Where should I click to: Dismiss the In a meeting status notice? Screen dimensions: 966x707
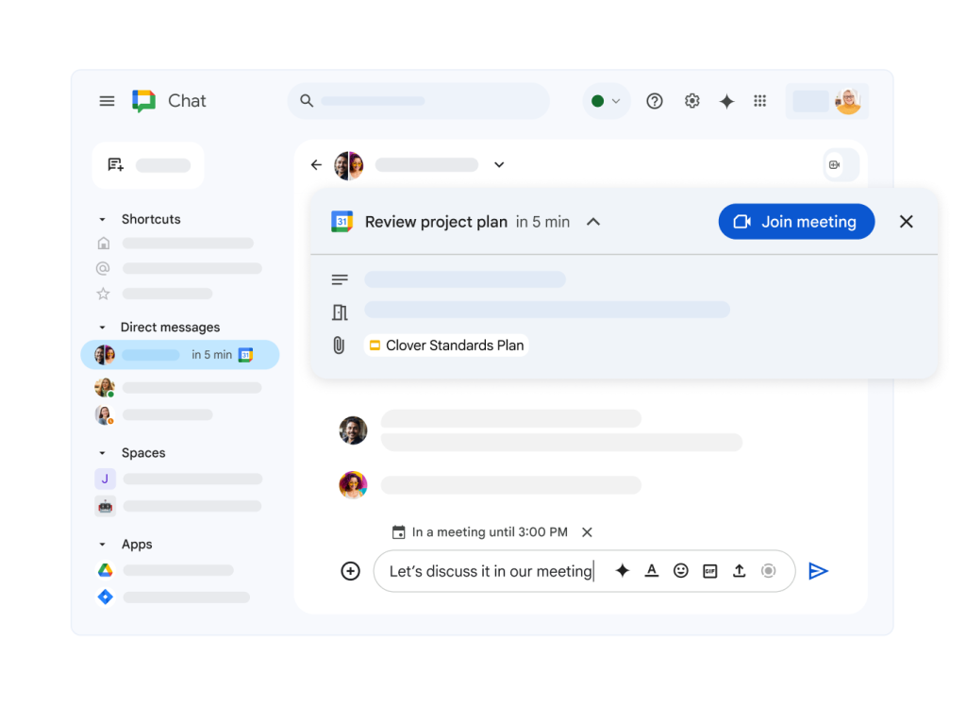[x=587, y=532]
